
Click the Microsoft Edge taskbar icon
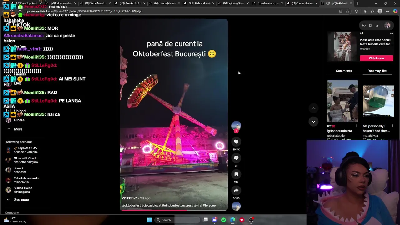(x=232, y=220)
